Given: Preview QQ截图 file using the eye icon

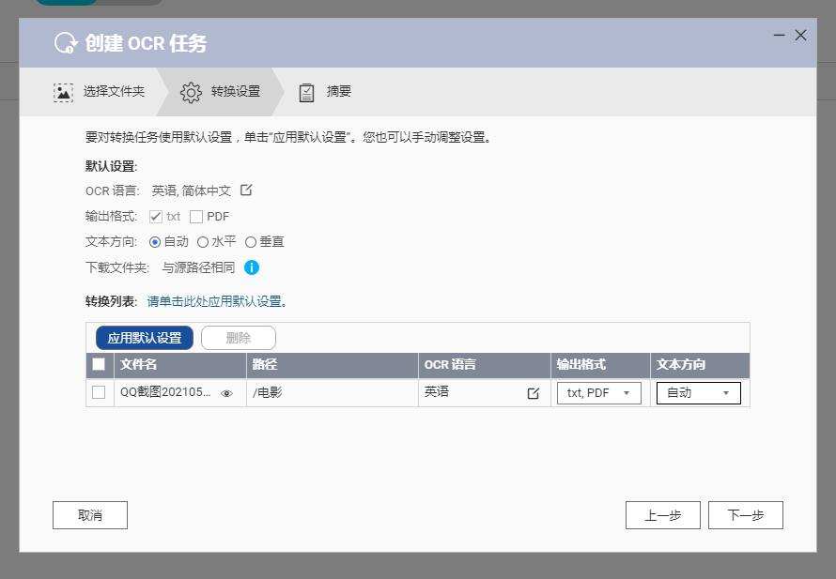Looking at the screenshot, I should [x=225, y=393].
